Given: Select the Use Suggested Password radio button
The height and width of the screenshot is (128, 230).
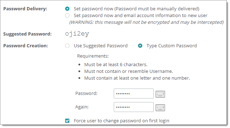Looking at the screenshot, I should (67, 46).
